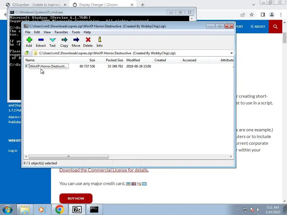The width and height of the screenshot is (287, 215).
Task: Click Chrome's tab search chevron
Action: click(253, 5)
